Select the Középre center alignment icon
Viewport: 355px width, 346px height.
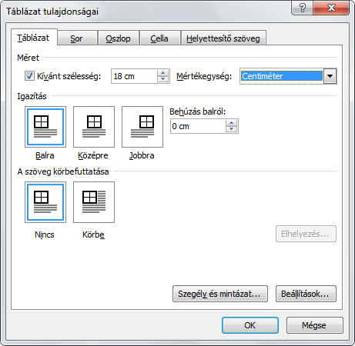pos(94,127)
